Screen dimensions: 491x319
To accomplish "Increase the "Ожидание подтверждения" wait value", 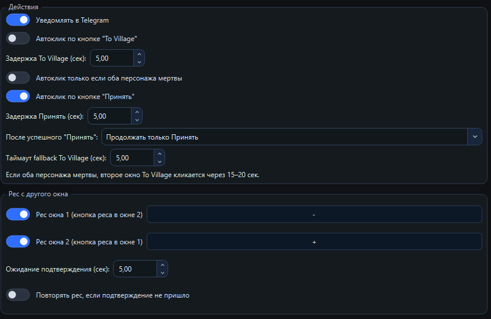I will pyautogui.click(x=162, y=265).
